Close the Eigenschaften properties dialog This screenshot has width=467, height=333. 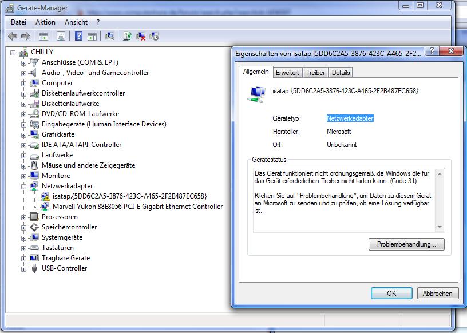(451, 51)
